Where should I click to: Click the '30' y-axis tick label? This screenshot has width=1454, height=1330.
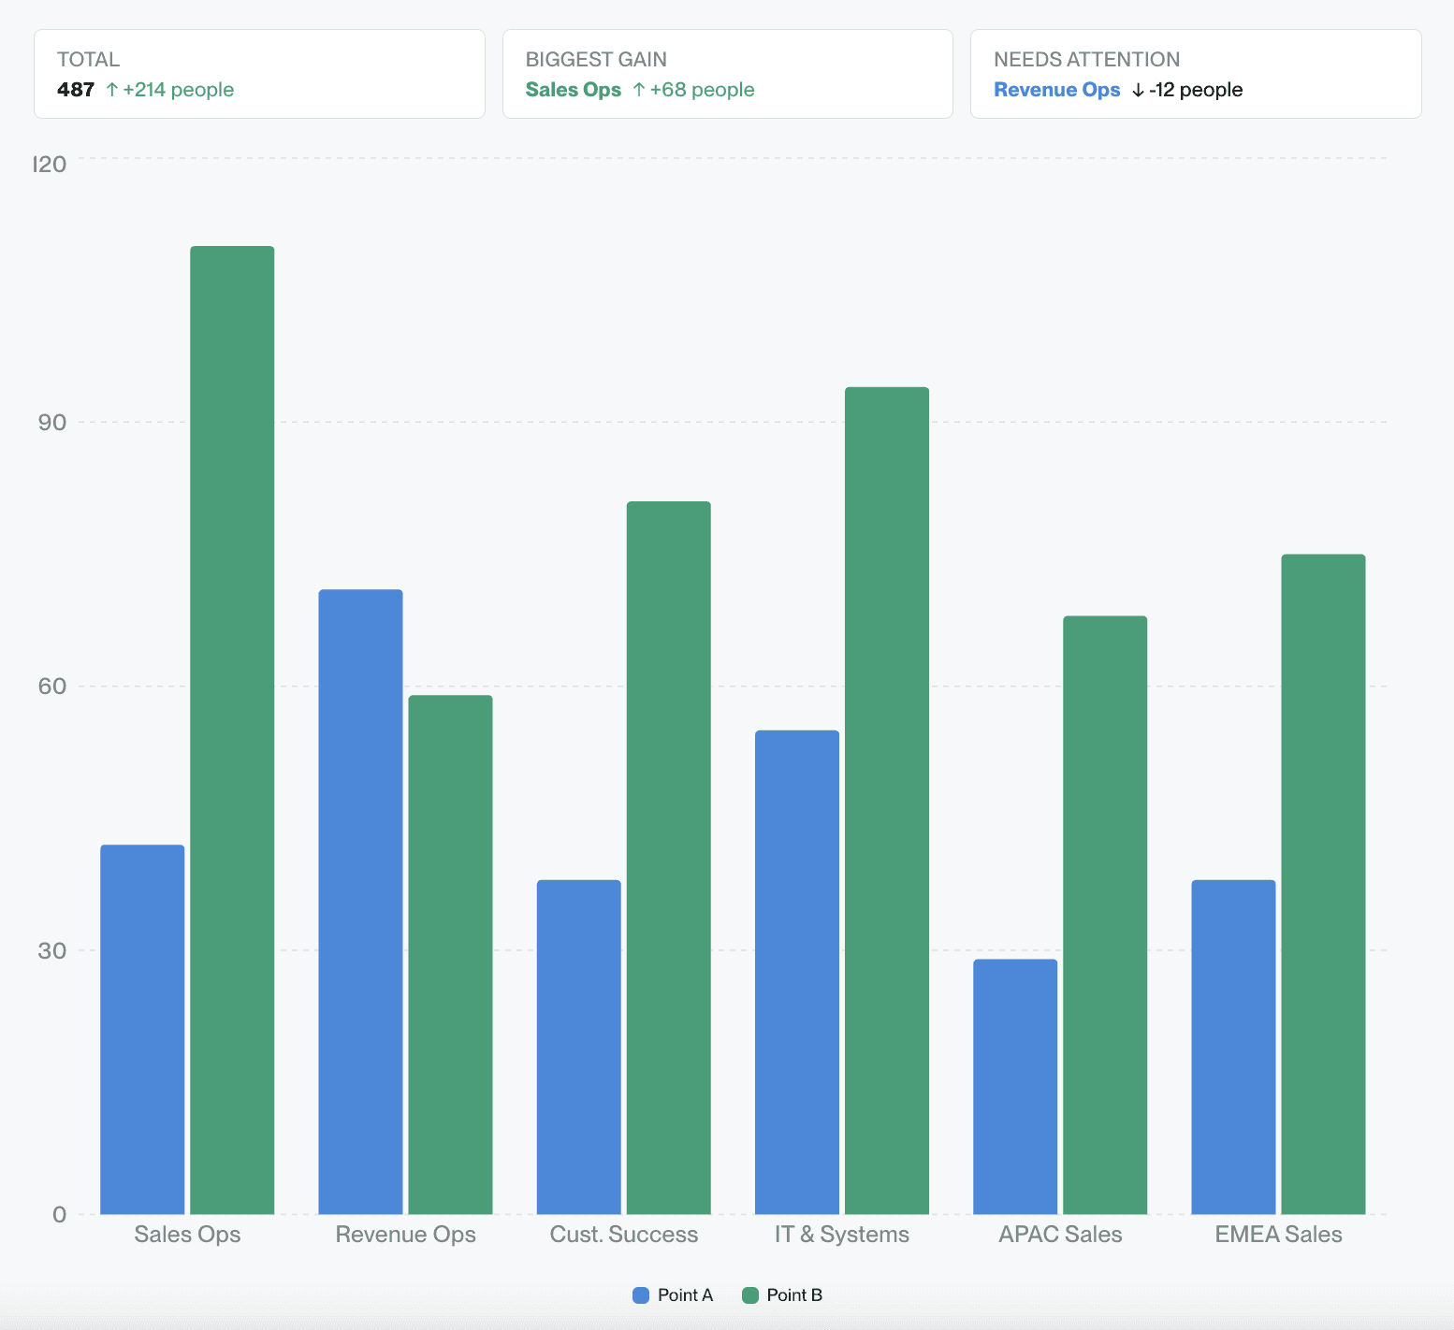(x=52, y=951)
